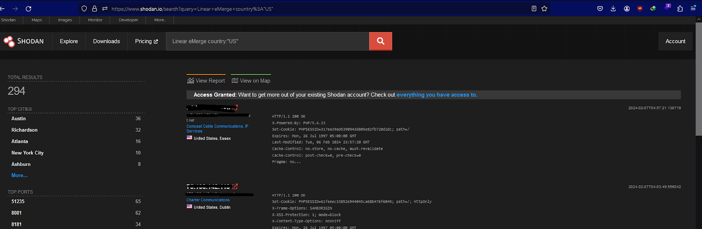Click the padlock site security icon

[94, 9]
